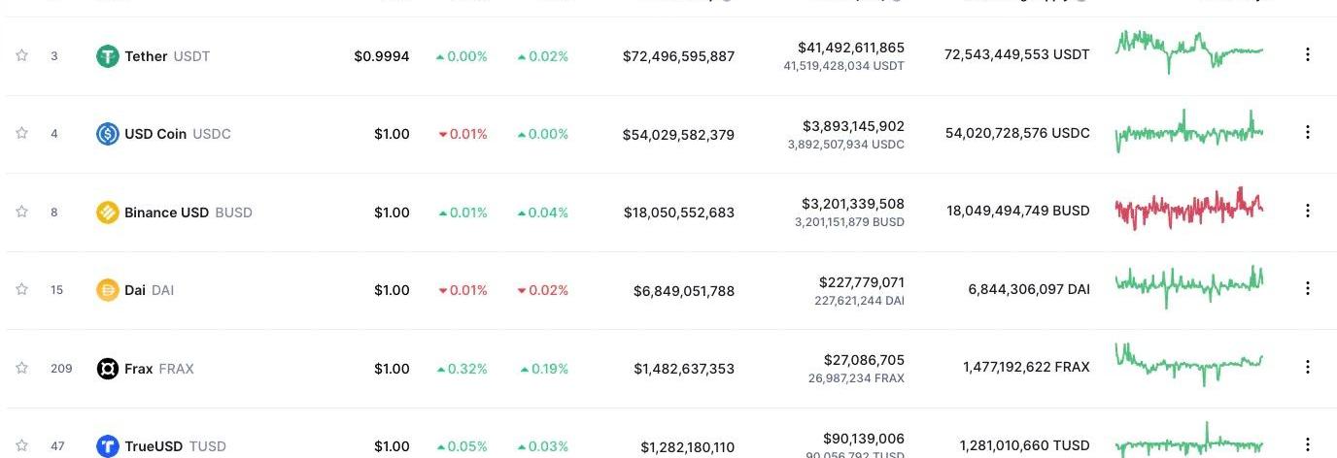The image size is (1337, 458).
Task: Open more options for USD Coin
Action: 1308,132
